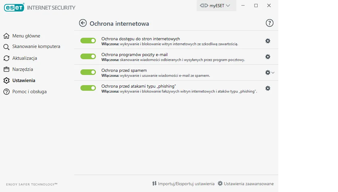
Task: Click the Skanowanie komputera magnifier icon
Action: tap(6, 47)
